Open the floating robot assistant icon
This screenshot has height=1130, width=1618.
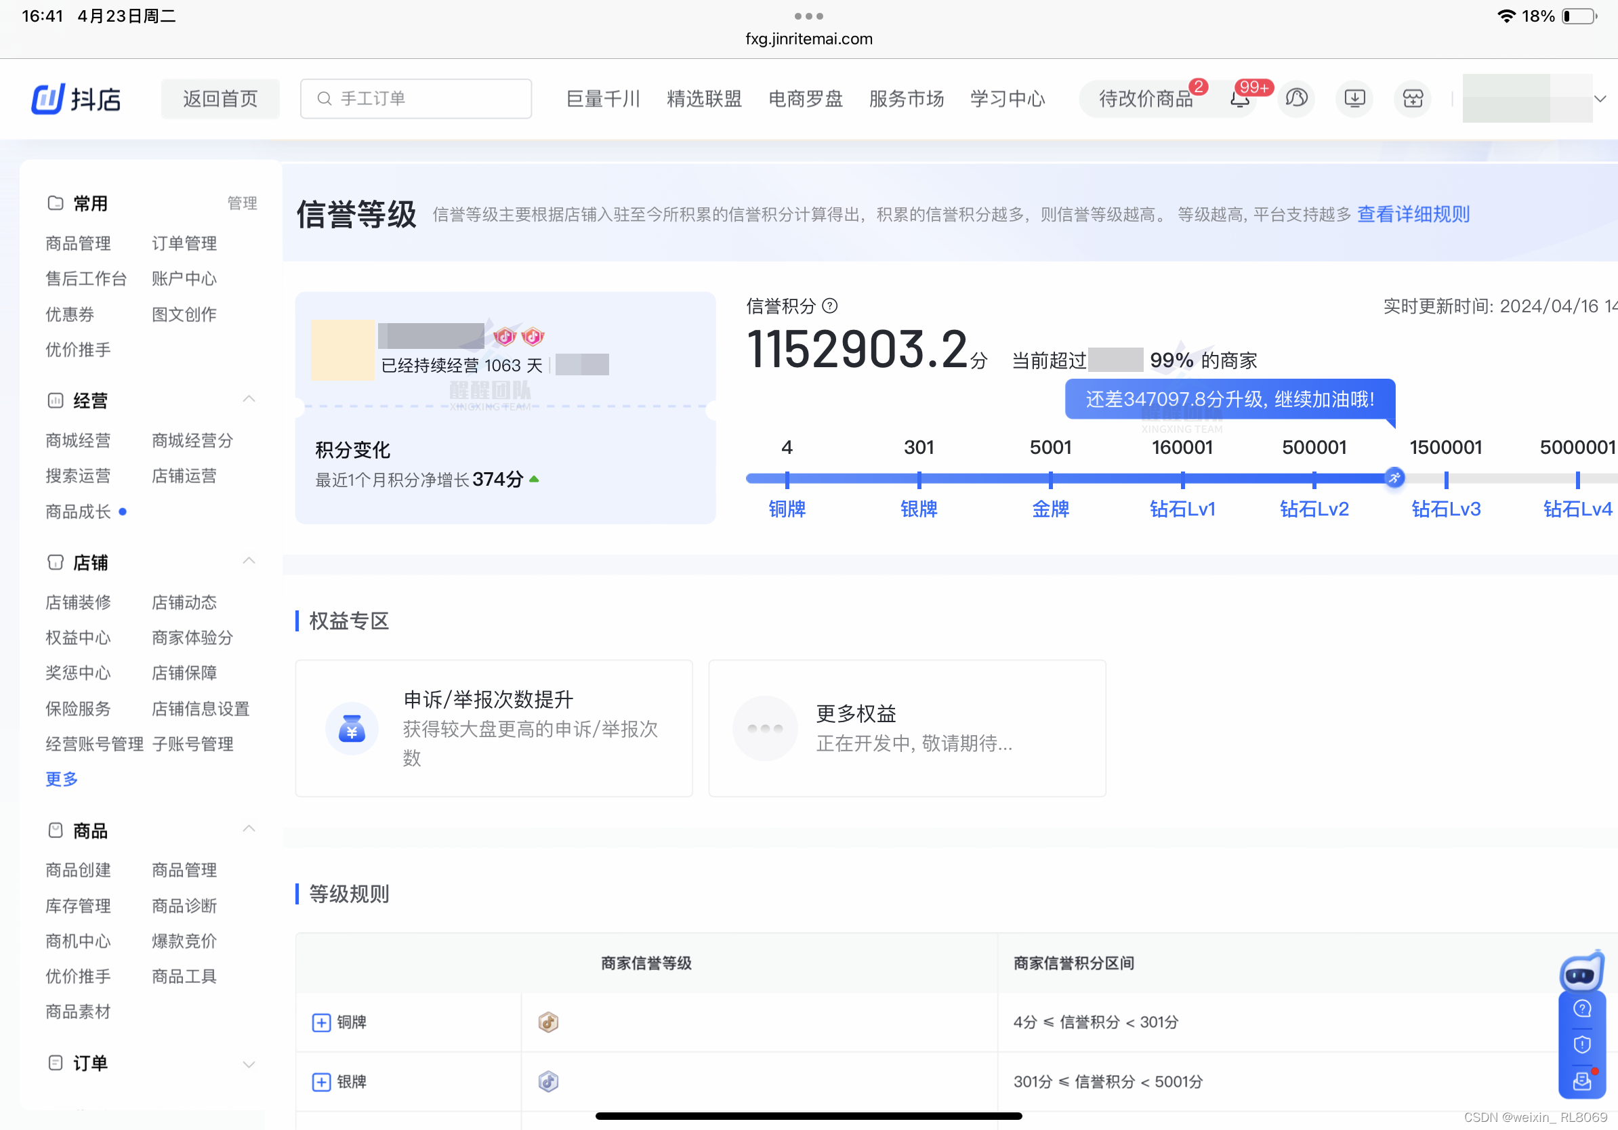(1581, 974)
